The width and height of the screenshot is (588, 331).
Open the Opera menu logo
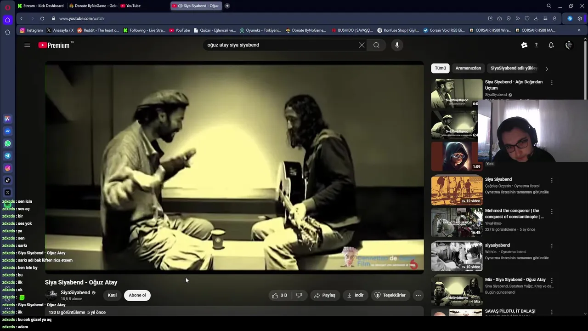tap(7, 7)
